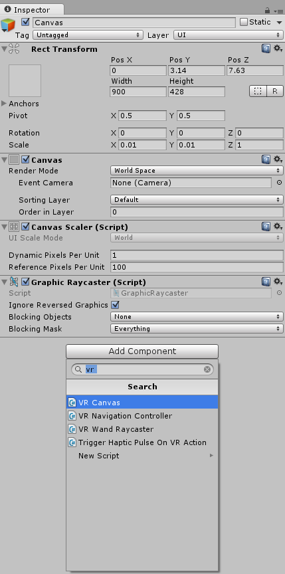Screen dimensions: 285x574
Task: Open the anchor presets box
Action: [x=25, y=80]
